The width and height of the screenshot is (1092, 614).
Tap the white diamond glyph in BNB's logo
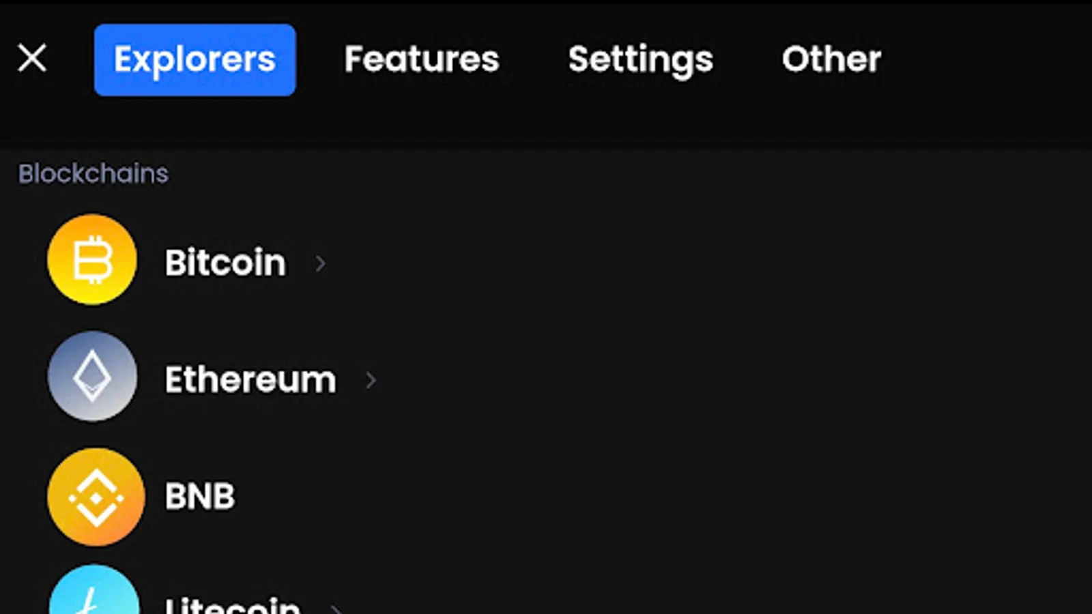[96, 498]
